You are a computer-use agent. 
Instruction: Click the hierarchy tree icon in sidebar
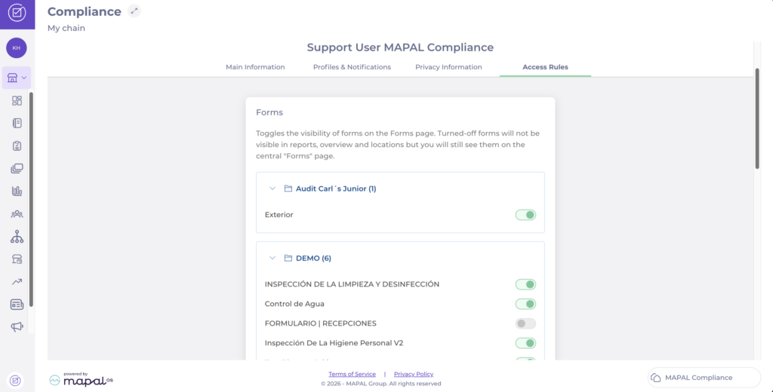tap(17, 237)
